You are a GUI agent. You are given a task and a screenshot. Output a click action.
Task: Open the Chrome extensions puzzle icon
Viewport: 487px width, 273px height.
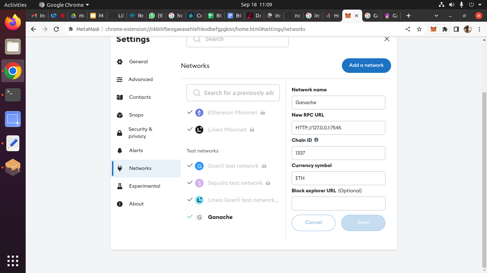445,29
